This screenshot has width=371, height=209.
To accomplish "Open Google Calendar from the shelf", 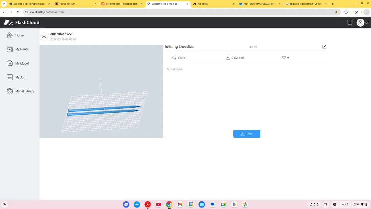I will (x=191, y=204).
